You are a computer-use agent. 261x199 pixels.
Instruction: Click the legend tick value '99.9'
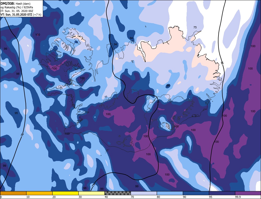pyautogui.click(x=238, y=197)
